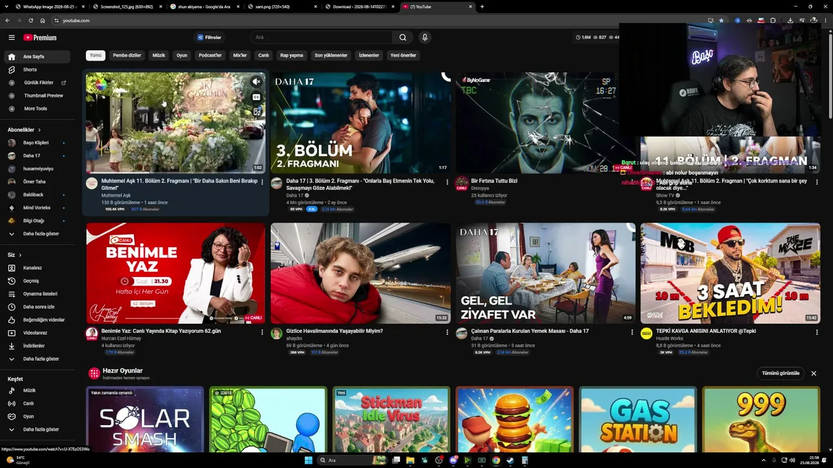Select the Müzik filter chip
833x468 pixels.
pyautogui.click(x=159, y=55)
